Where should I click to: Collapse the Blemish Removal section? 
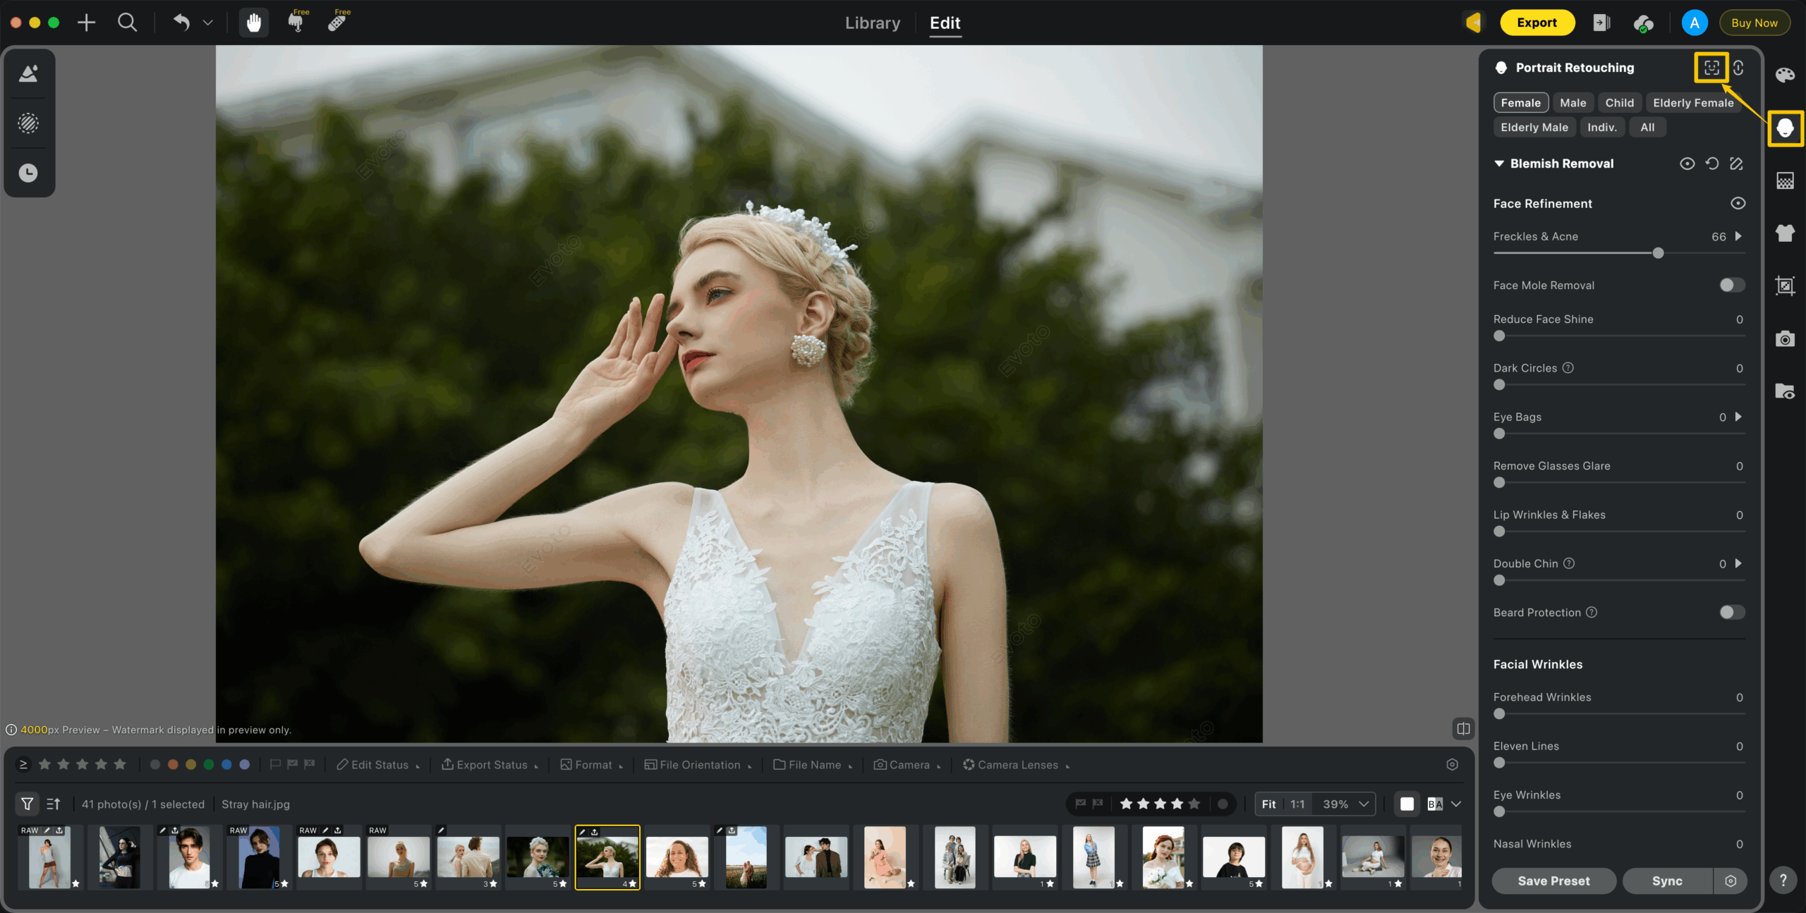(x=1499, y=164)
